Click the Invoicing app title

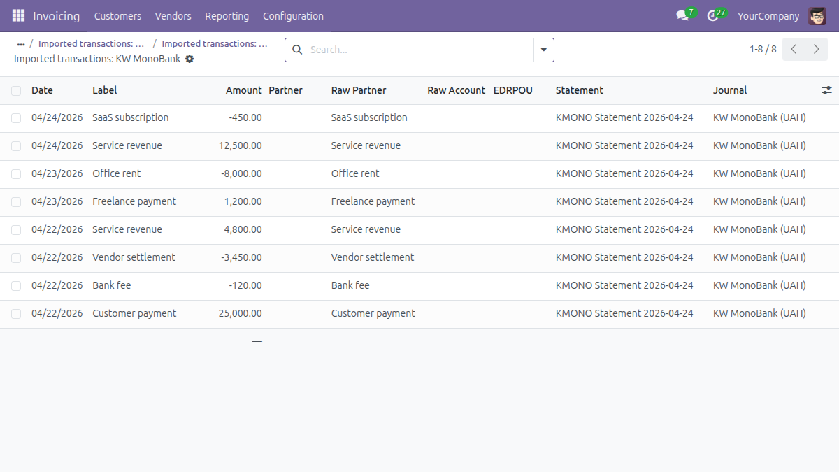[x=57, y=15]
